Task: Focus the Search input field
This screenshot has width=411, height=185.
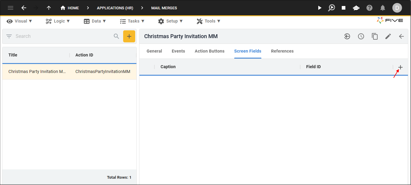Action: coord(63,36)
